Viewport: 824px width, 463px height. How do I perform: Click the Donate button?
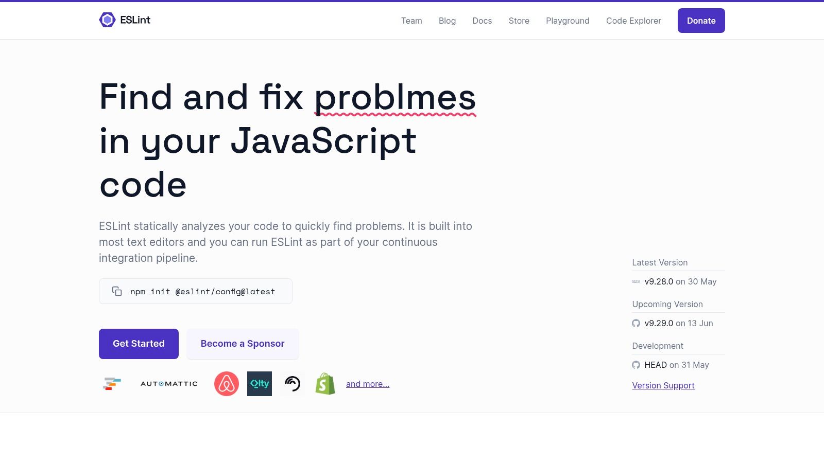point(701,21)
